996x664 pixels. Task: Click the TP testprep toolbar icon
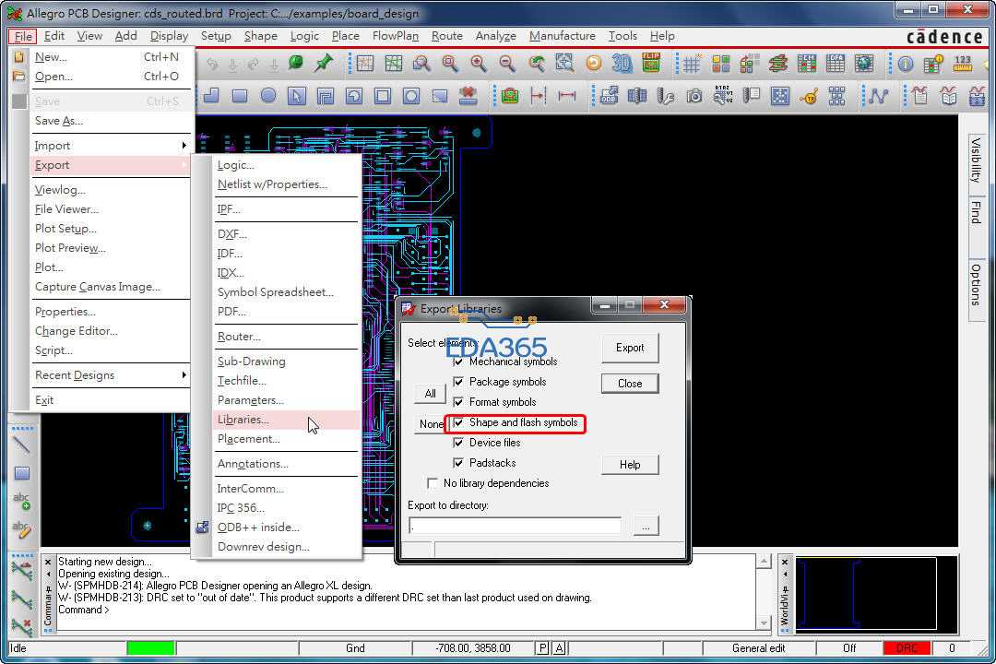point(809,96)
